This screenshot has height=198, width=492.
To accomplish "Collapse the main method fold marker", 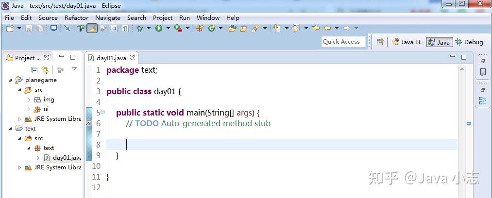I will tap(102, 112).
